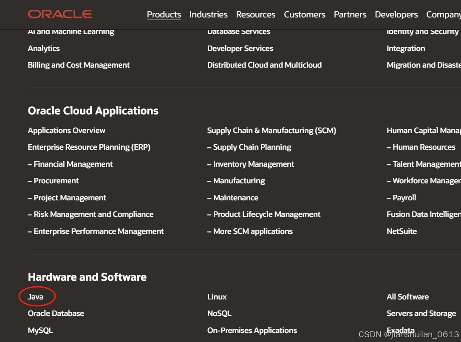Click the Oracle logo
Viewport: 461px width, 342px height.
[x=59, y=14]
